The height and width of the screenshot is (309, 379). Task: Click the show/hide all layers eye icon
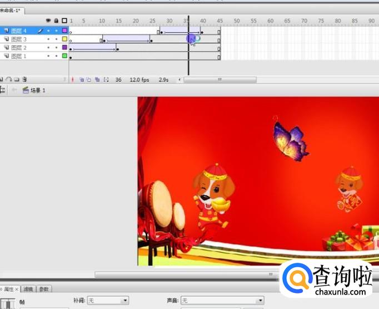pyautogui.click(x=48, y=21)
